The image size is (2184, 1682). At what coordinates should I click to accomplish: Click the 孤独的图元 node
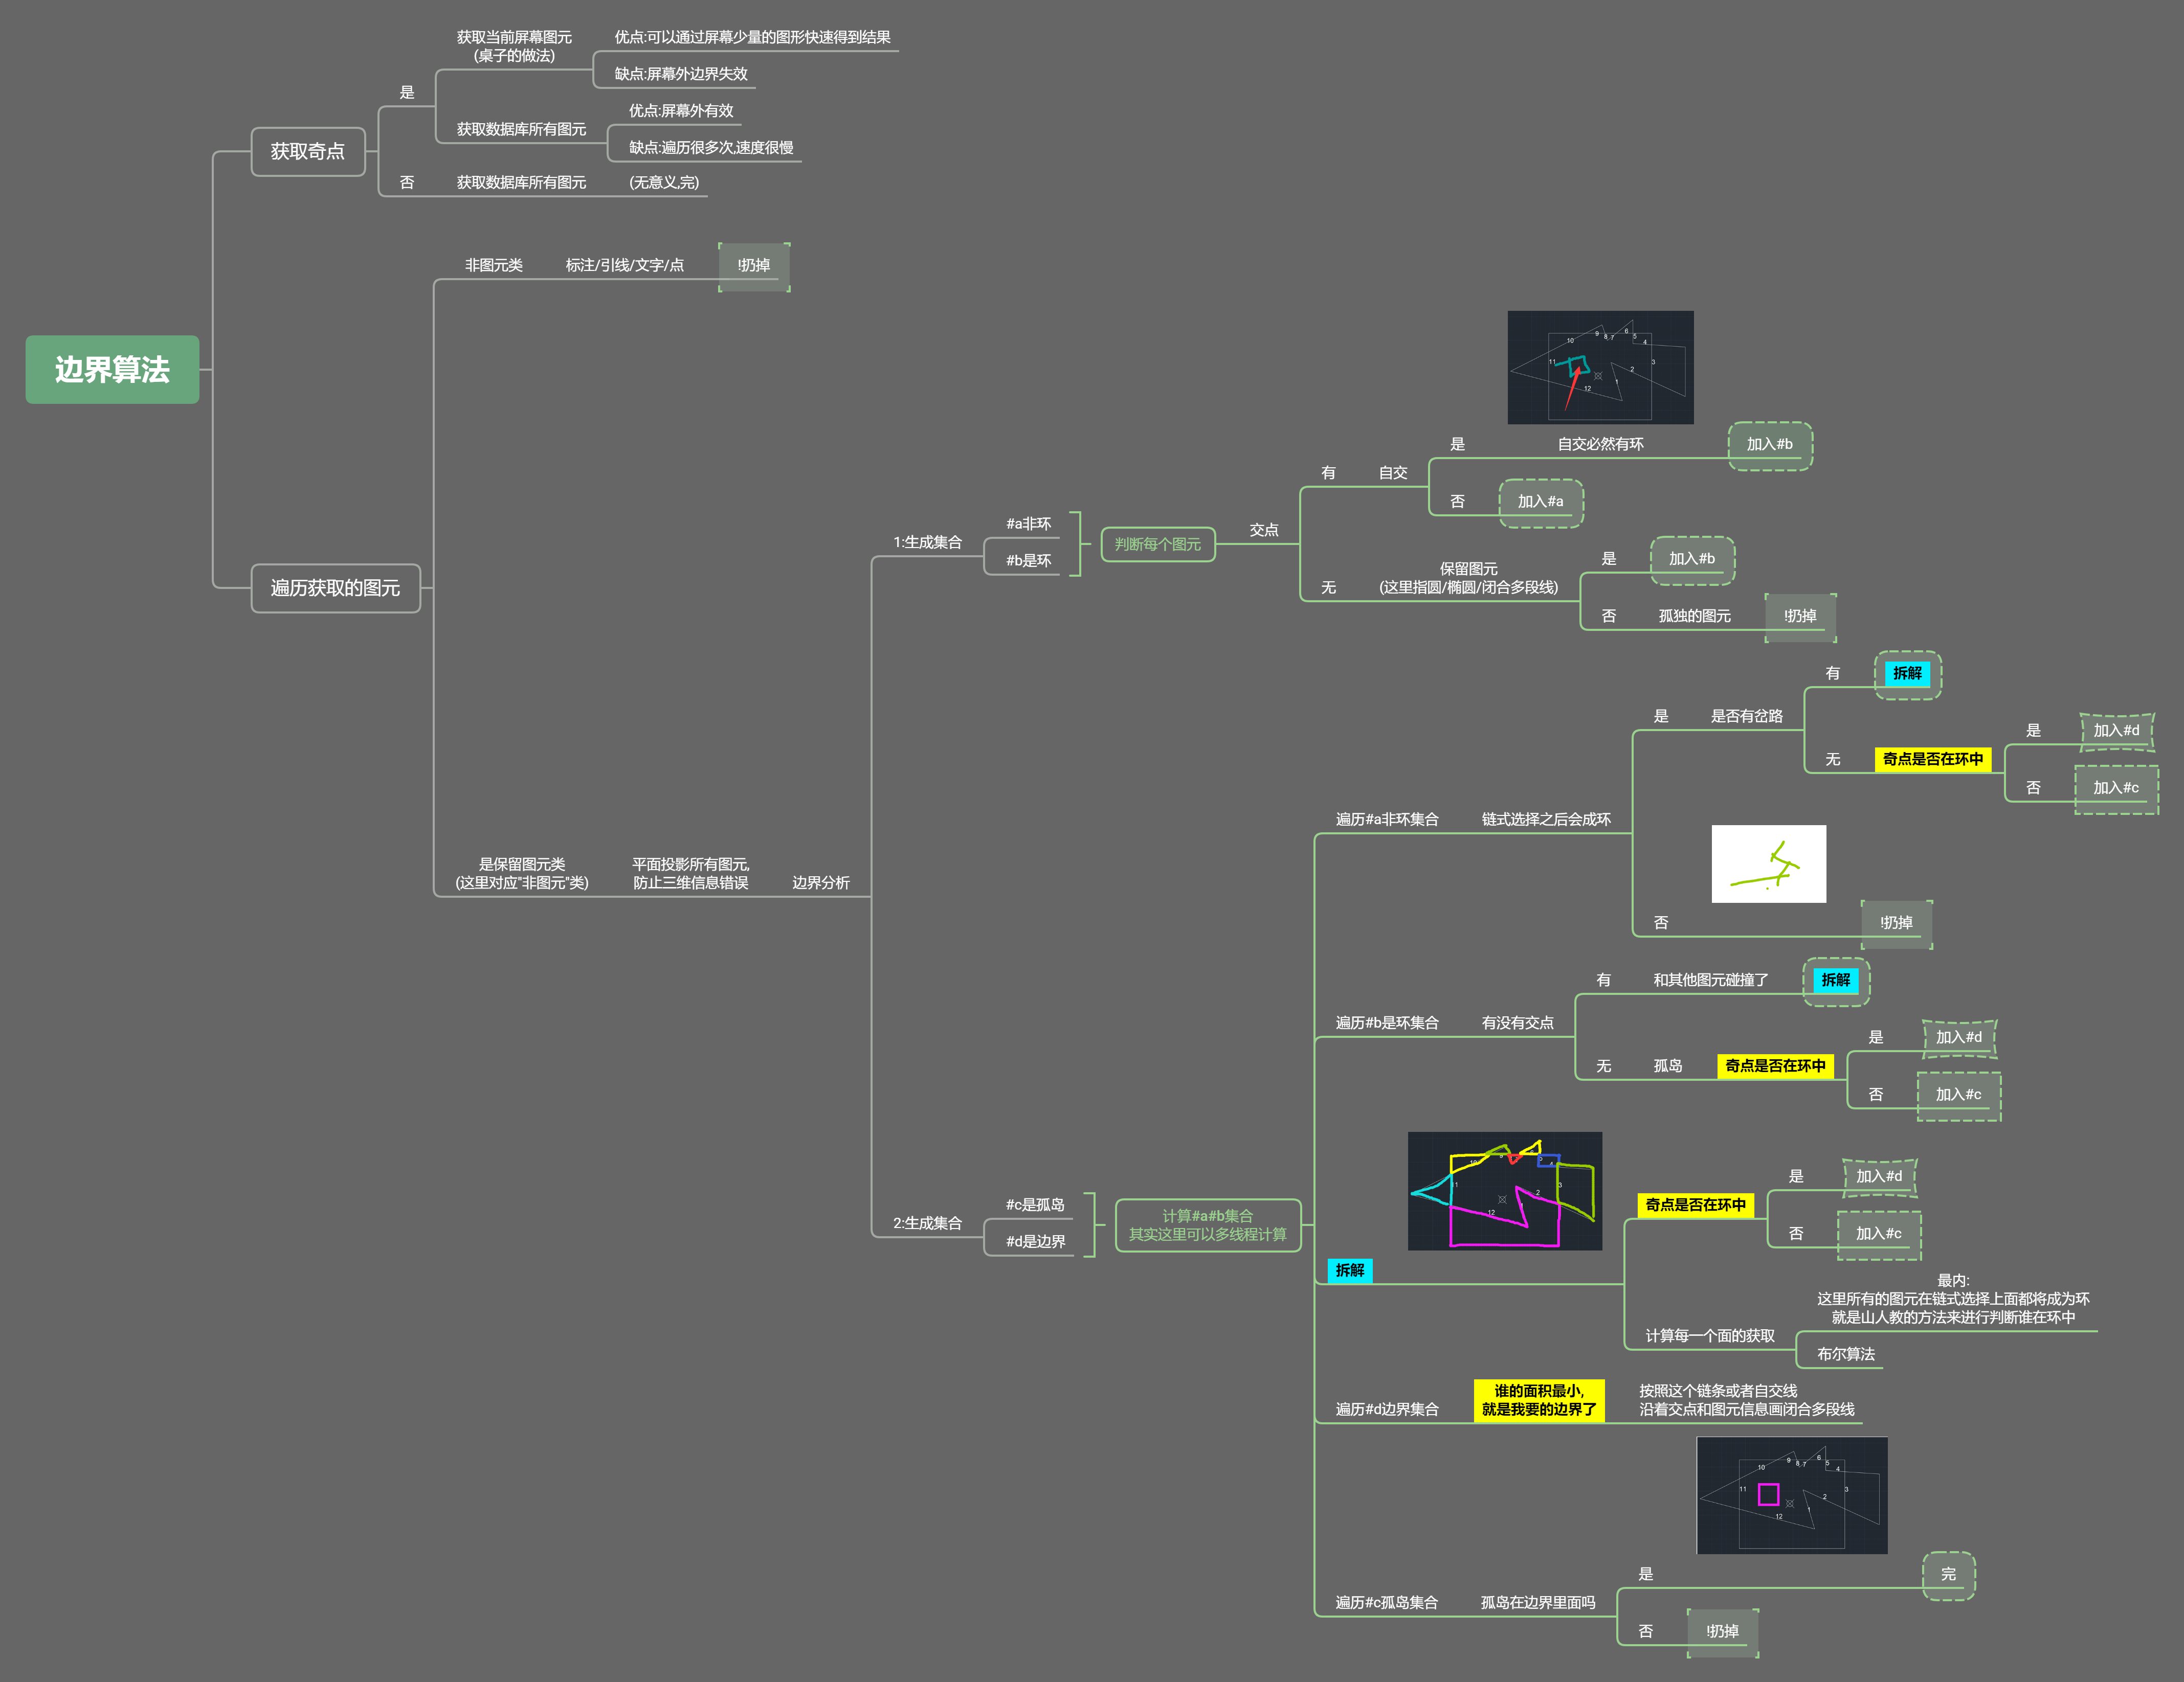pyautogui.click(x=1694, y=616)
